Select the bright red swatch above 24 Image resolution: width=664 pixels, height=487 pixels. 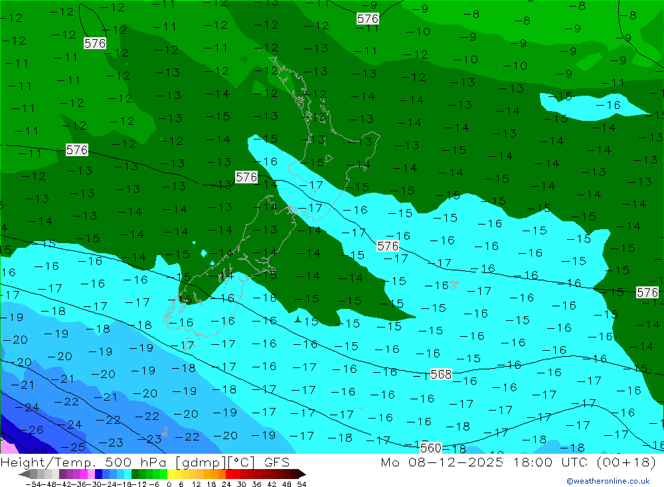(x=229, y=474)
